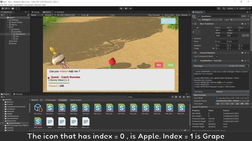Click the search magnifier icon in top toolbar

[224, 9]
